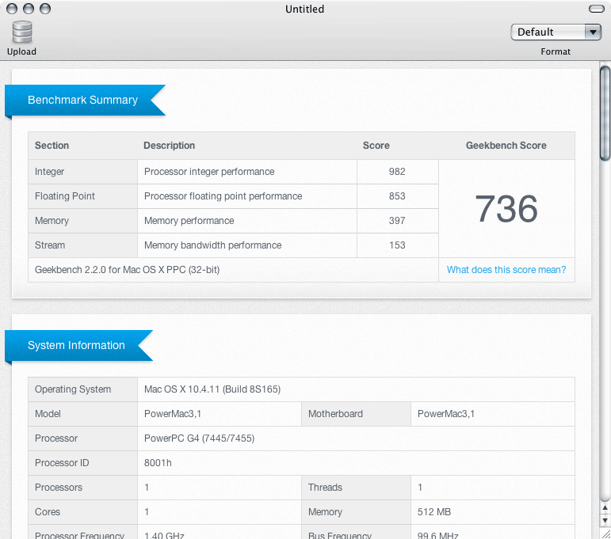Viewport: 611px width, 539px height.
Task: Select the Floating Point score 853
Action: (396, 196)
